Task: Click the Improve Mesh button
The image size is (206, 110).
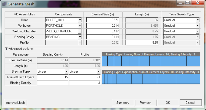Action: [x=16, y=103]
